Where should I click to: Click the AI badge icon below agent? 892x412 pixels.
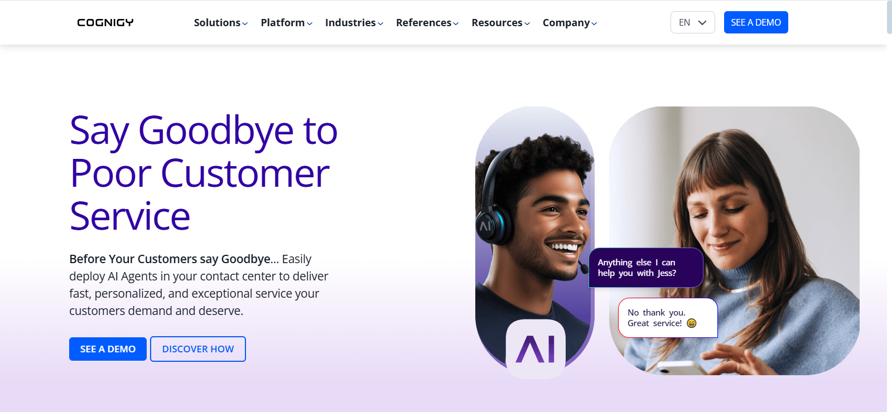(536, 349)
